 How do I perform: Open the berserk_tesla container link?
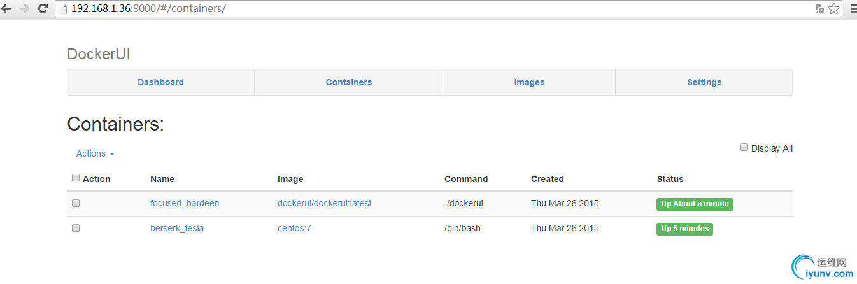177,228
